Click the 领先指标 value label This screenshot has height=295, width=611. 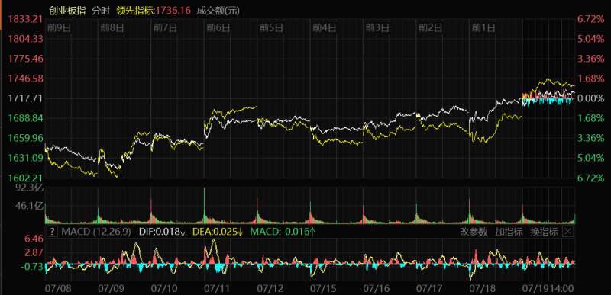(154, 11)
